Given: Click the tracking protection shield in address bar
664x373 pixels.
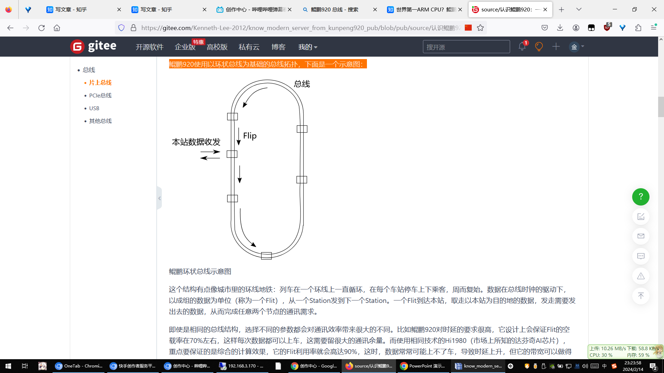Looking at the screenshot, I should point(121,28).
